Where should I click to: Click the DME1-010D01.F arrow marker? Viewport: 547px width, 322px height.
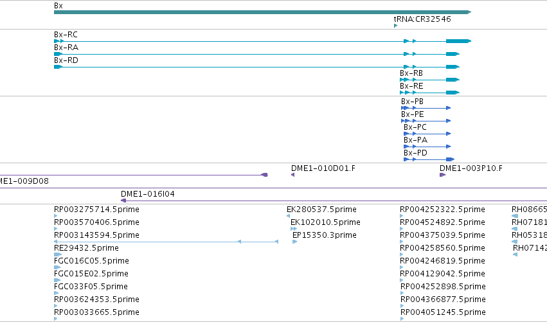click(292, 175)
